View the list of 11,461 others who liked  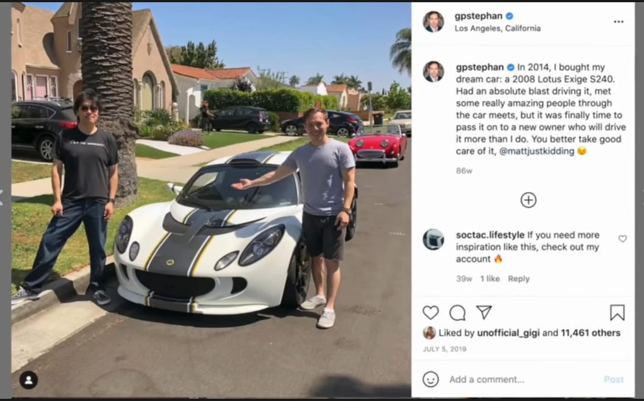point(591,333)
